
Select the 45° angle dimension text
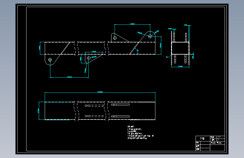[138, 50]
